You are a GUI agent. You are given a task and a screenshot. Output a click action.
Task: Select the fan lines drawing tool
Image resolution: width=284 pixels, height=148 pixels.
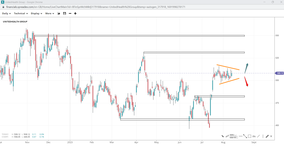click(236, 136)
